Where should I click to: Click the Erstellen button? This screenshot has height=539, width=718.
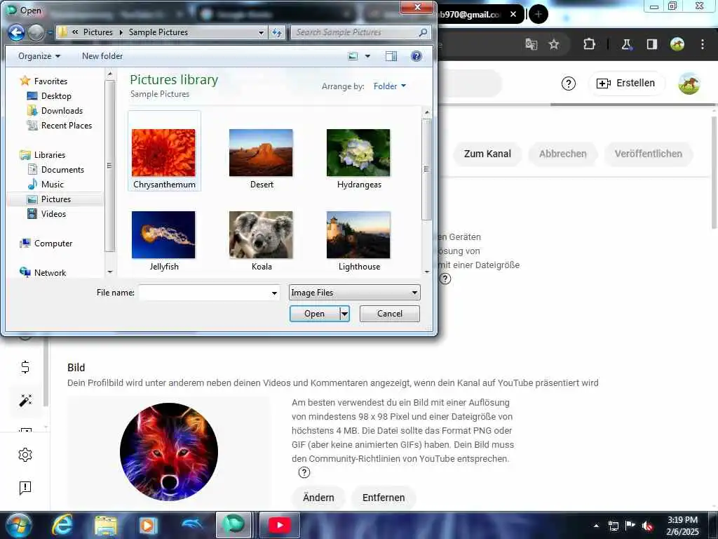point(626,84)
